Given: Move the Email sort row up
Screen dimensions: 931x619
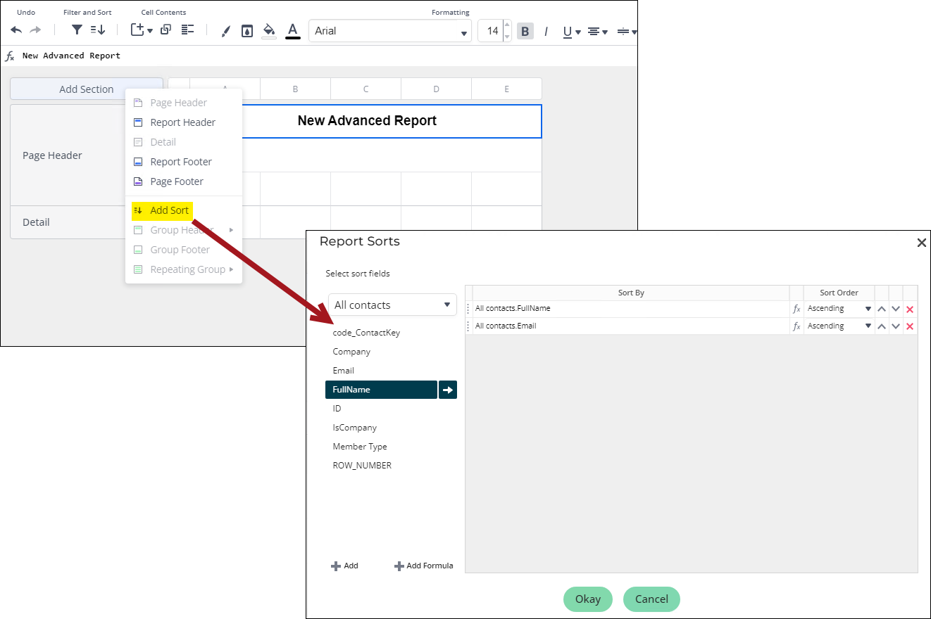Looking at the screenshot, I should coord(882,326).
